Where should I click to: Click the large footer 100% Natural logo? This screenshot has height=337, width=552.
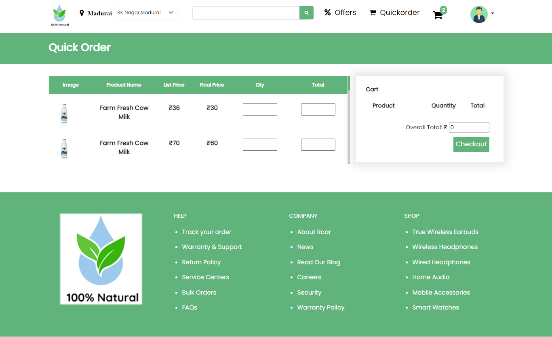click(101, 259)
